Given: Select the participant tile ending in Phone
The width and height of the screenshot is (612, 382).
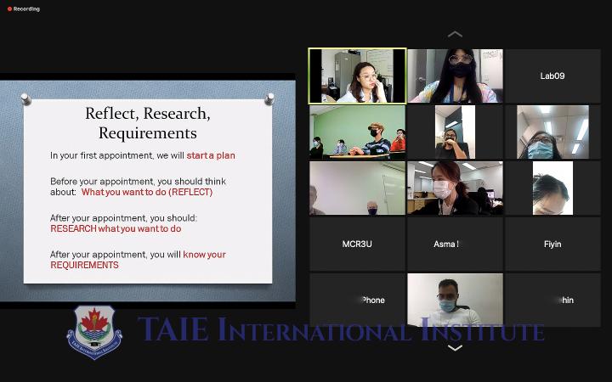Looking at the screenshot, I should (x=357, y=300).
